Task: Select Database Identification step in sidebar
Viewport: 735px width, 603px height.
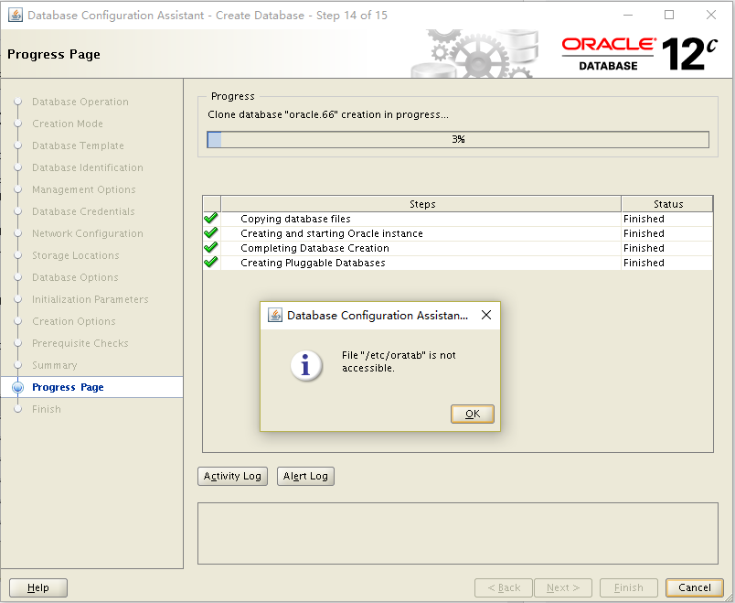Action: [88, 168]
